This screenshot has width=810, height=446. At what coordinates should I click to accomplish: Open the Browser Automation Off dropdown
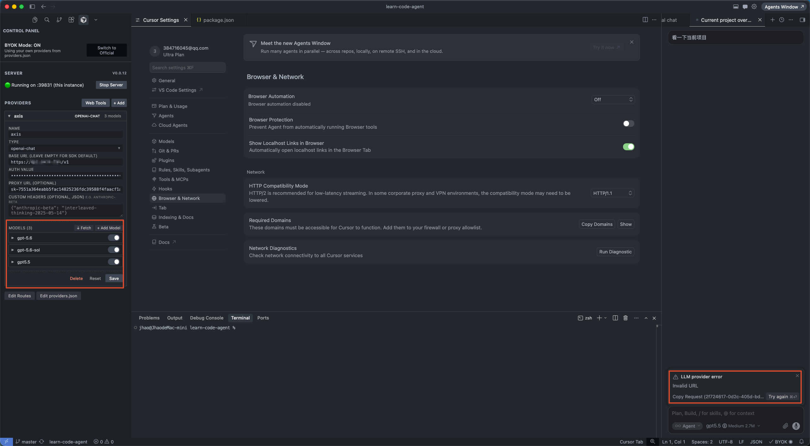(x=613, y=100)
